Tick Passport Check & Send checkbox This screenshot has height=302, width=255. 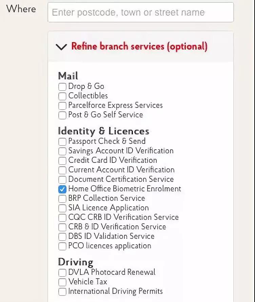click(x=62, y=142)
